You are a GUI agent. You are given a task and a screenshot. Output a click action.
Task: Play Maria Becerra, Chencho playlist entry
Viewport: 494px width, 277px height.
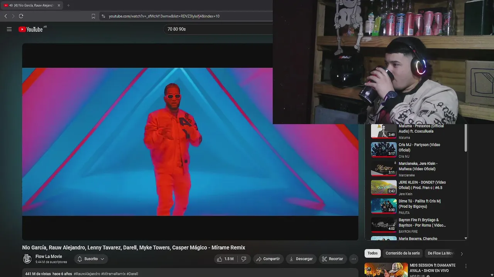tap(418, 239)
